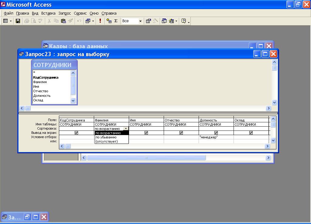The height and width of the screenshot is (224, 311).
Task: Toggle the sort dropdown arrow in Фамилия column
Action: 126,129
